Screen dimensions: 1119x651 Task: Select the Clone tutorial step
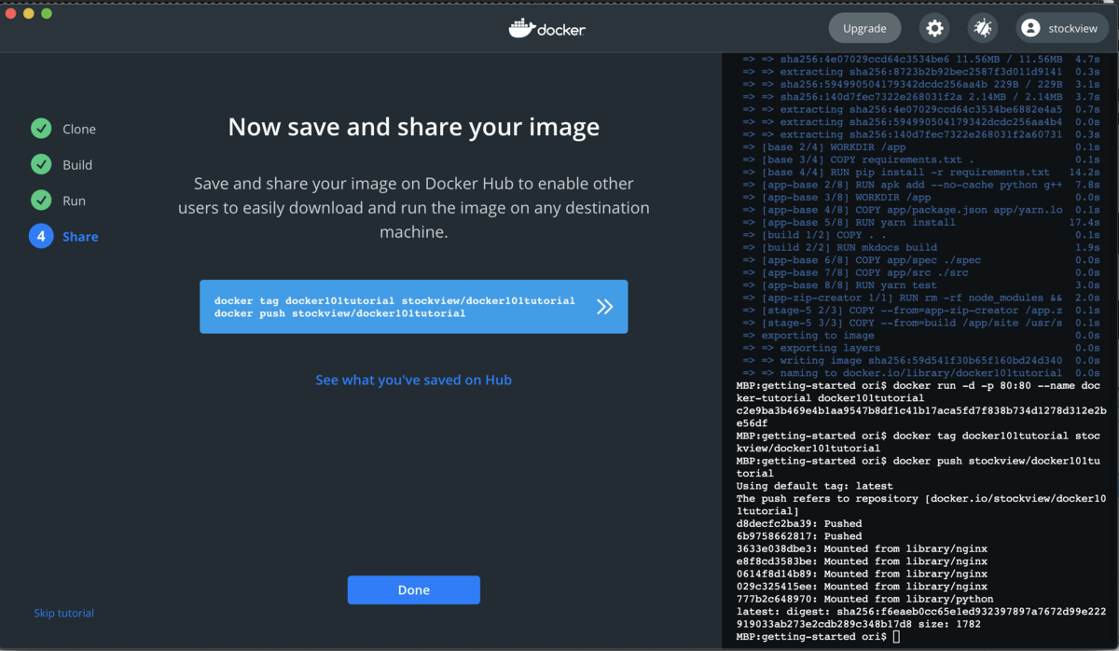pos(63,129)
